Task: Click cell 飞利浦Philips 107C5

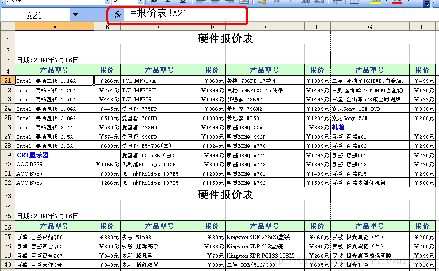Action: (x=160, y=183)
